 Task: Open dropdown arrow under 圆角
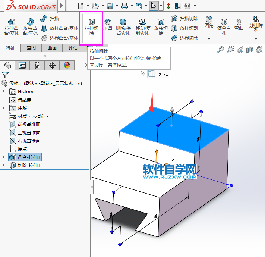click(209, 39)
